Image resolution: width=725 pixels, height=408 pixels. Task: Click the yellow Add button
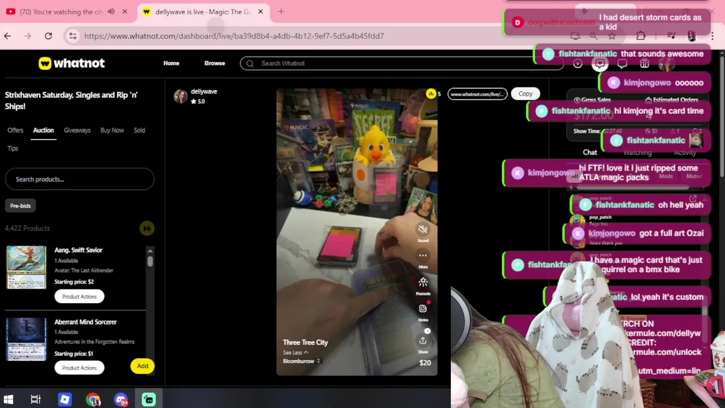(142, 366)
